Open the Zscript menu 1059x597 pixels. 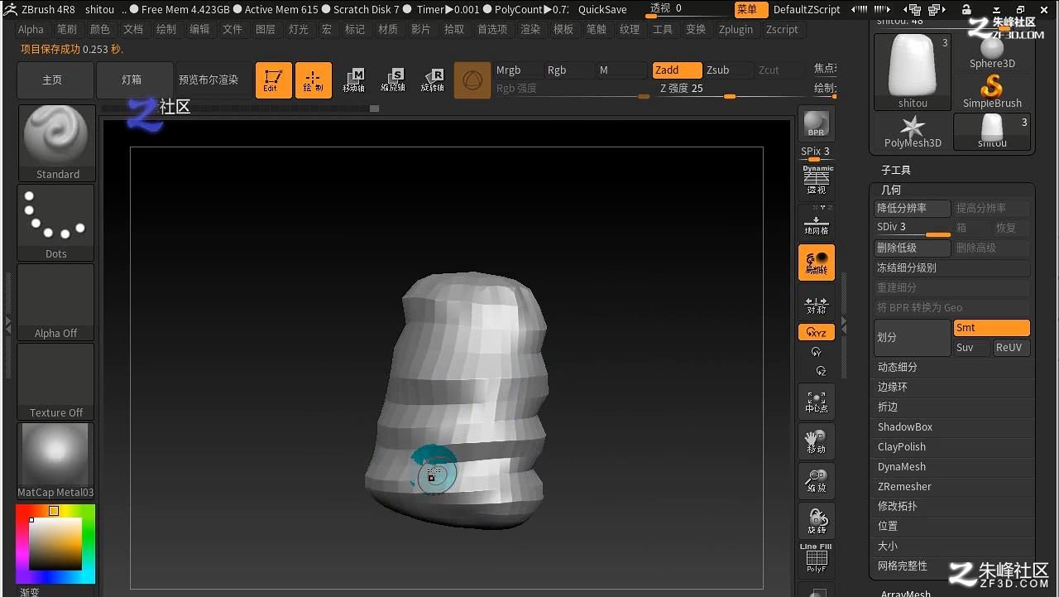click(x=782, y=29)
